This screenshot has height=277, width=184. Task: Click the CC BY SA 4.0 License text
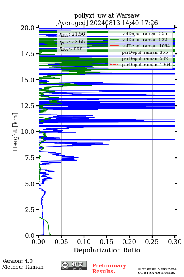pyautogui.click(x=156, y=272)
